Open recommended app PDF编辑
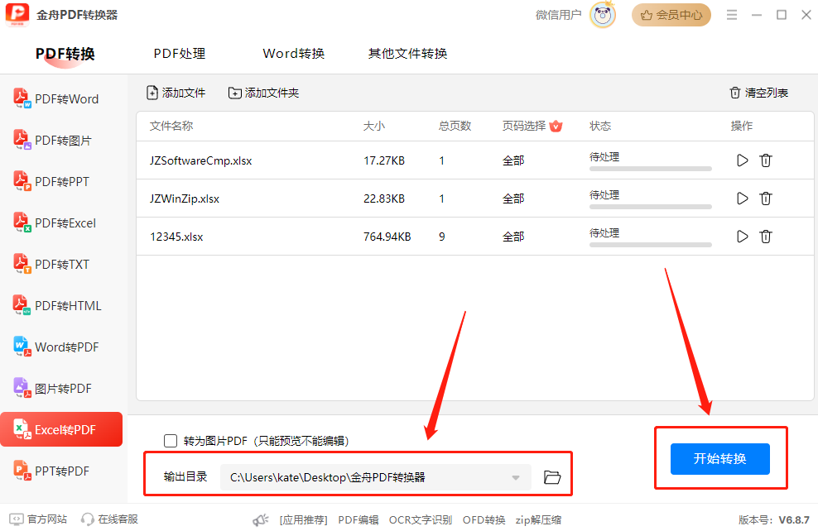 pyautogui.click(x=358, y=519)
